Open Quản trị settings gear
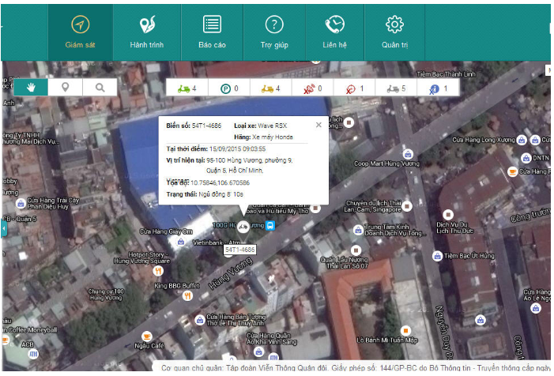The width and height of the screenshot is (554, 376). (x=394, y=32)
